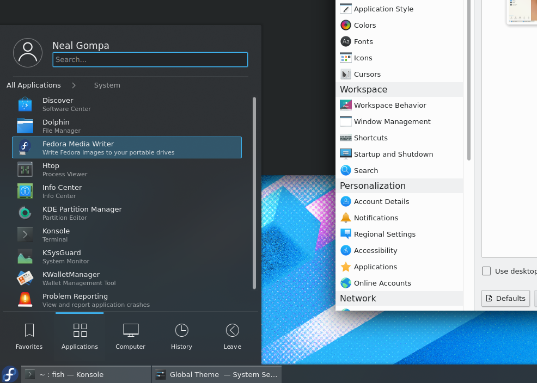The width and height of the screenshot is (537, 383).
Task: Click the "Software Center" description text
Action: pyautogui.click(x=66, y=109)
